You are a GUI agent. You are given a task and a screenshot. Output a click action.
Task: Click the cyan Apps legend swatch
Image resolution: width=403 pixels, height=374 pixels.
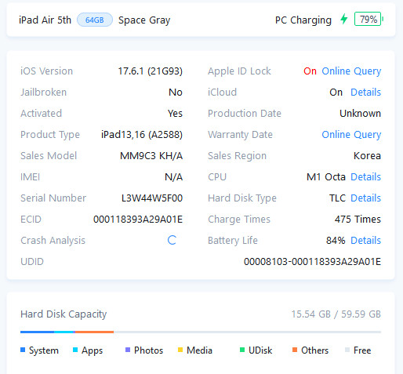(75, 350)
